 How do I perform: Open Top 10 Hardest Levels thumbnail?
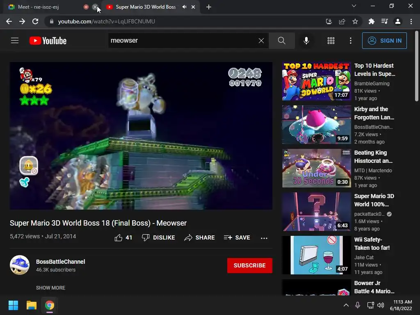(x=317, y=81)
